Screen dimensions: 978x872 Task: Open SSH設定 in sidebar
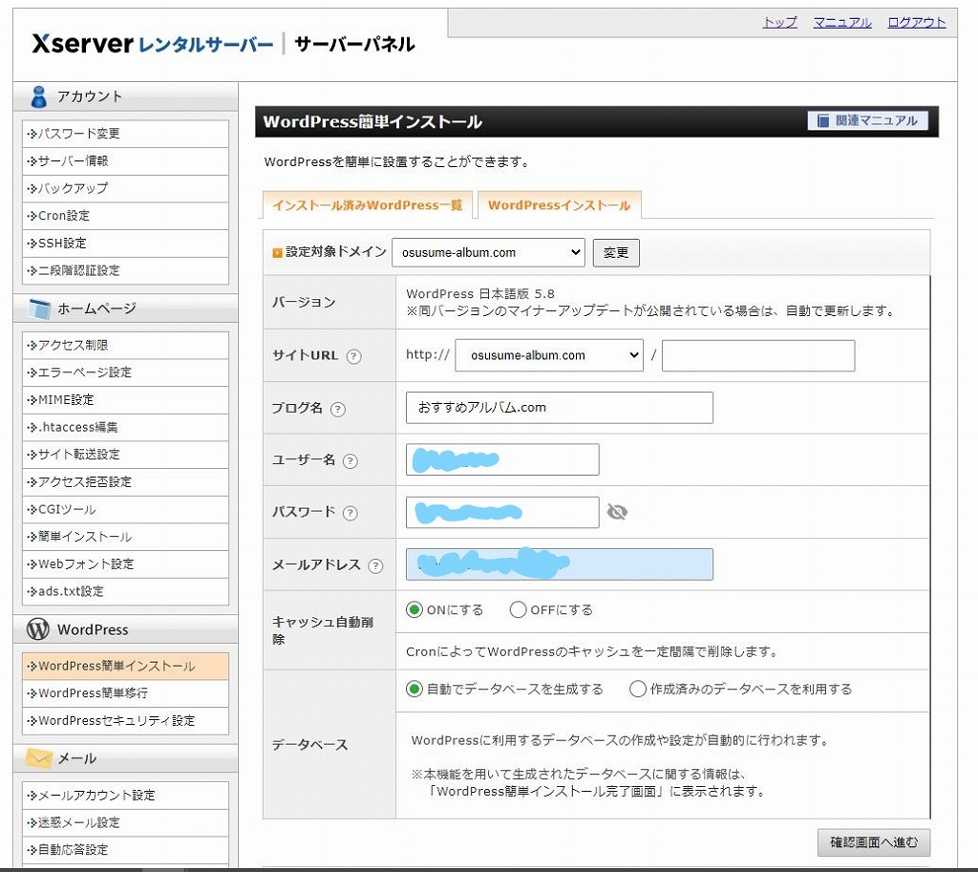(125, 244)
